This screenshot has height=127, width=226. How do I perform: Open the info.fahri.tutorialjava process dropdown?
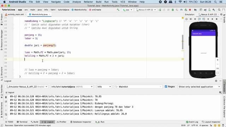click(72, 87)
